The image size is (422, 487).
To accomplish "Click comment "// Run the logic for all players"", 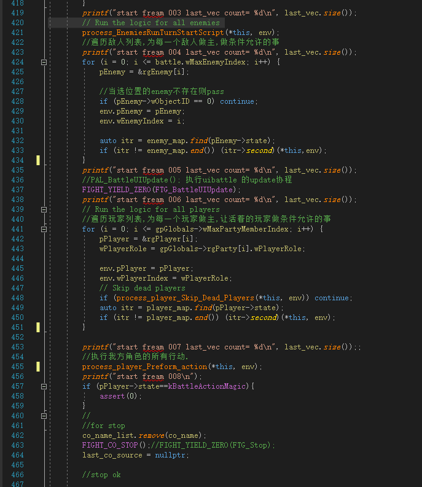I will click(150, 209).
